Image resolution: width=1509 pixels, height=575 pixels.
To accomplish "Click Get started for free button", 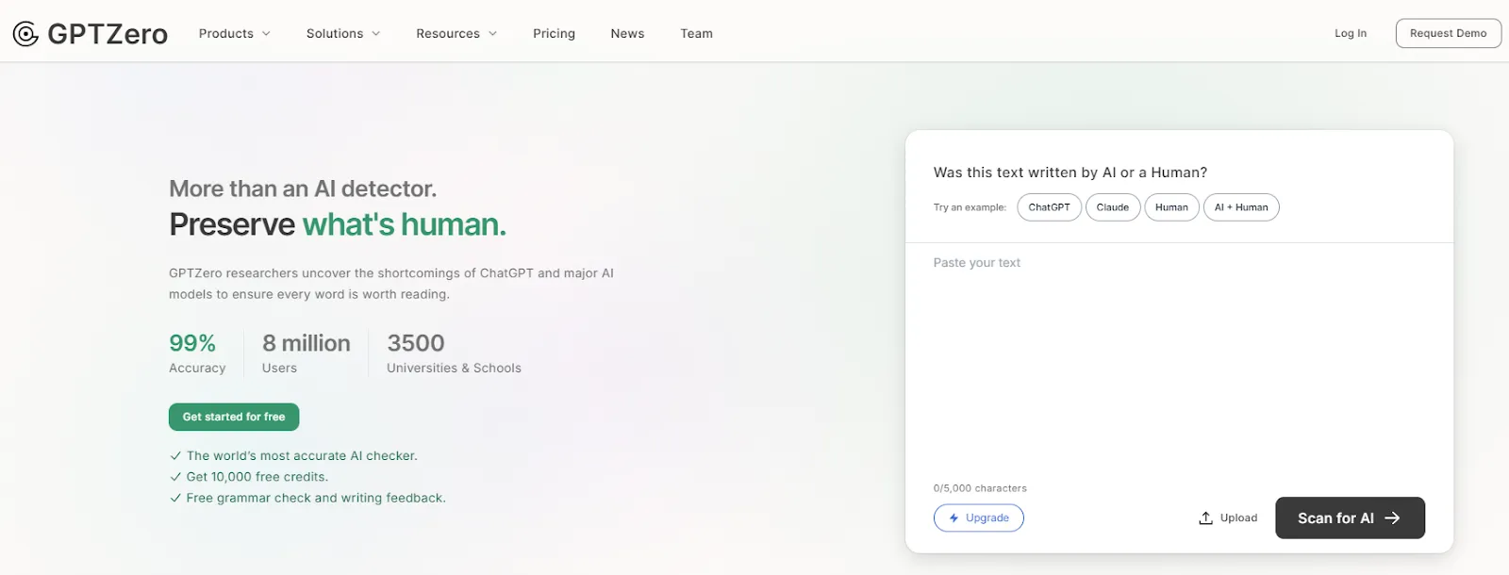I will [234, 417].
